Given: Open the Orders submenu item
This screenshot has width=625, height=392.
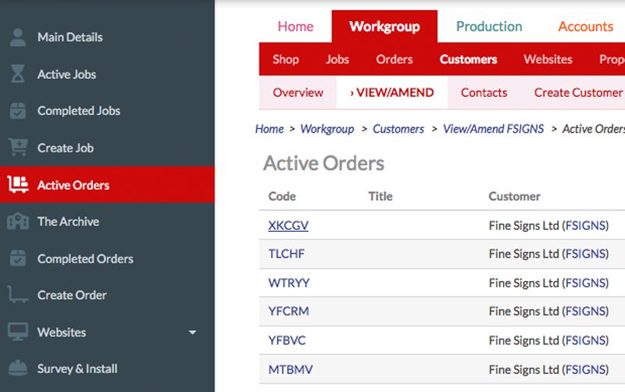Looking at the screenshot, I should 395,59.
